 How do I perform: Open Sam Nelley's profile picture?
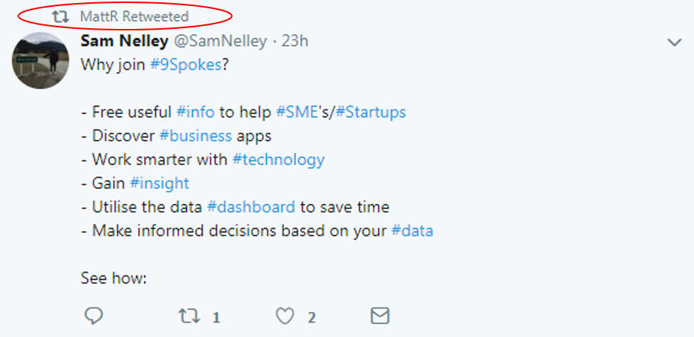[x=40, y=61]
